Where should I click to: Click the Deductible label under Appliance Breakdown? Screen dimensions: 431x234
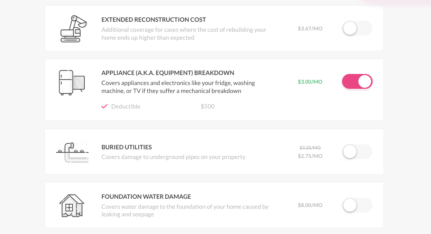click(x=126, y=106)
